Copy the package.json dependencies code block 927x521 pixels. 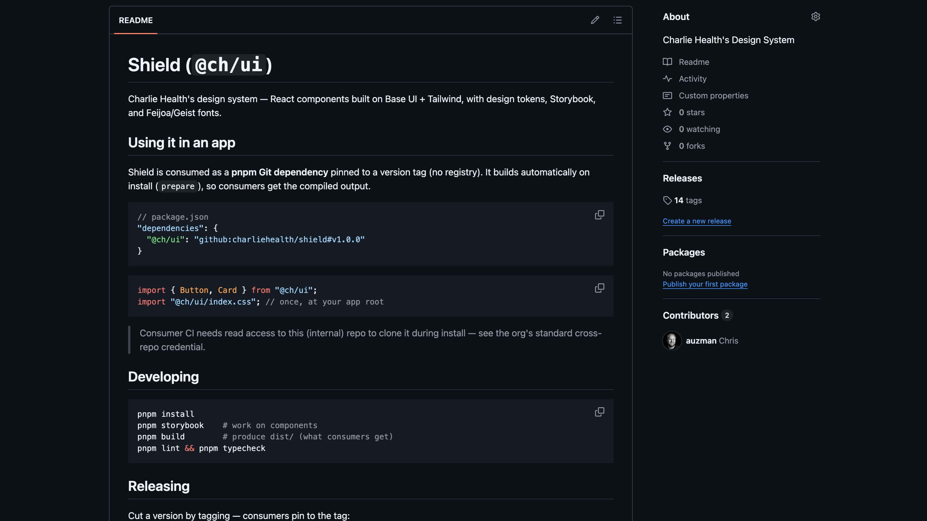tap(600, 215)
